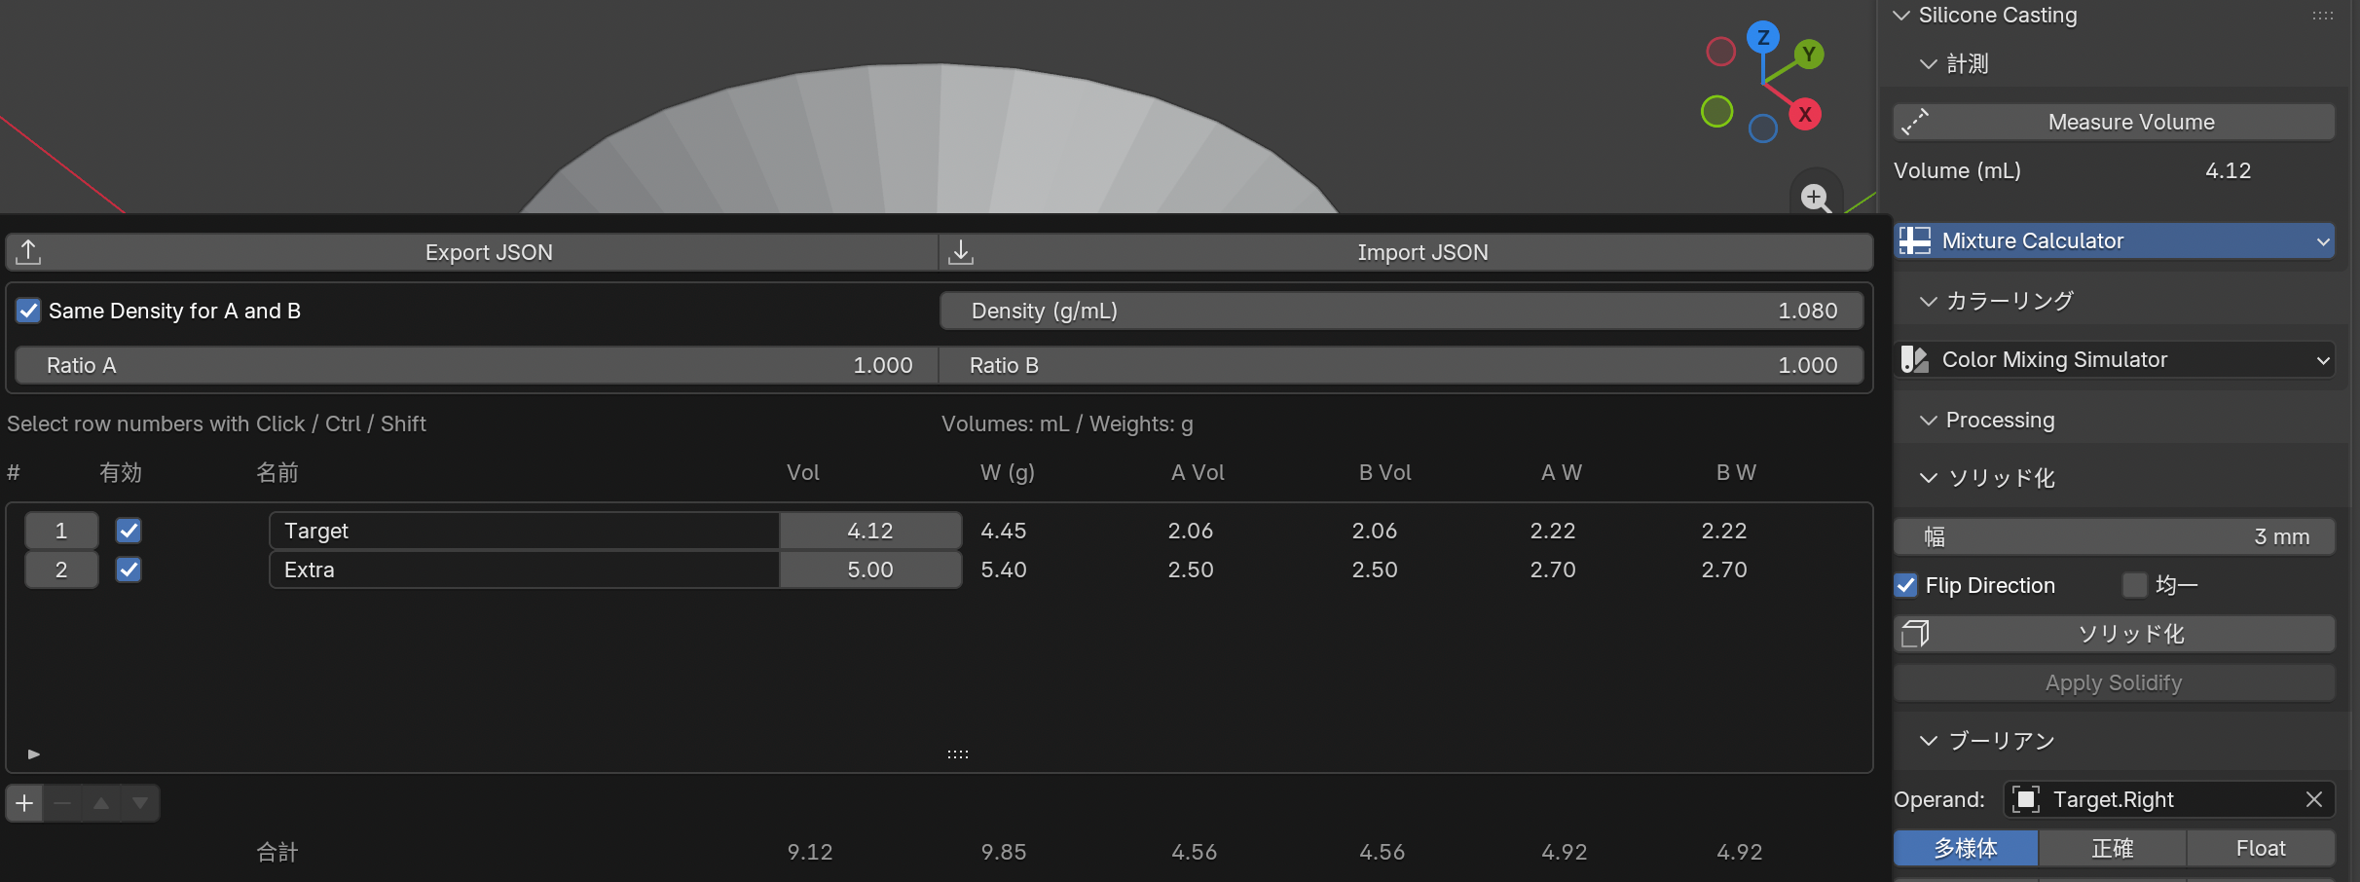This screenshot has width=2360, height=882.
Task: Click the remove row minus icon
Action: 62,803
